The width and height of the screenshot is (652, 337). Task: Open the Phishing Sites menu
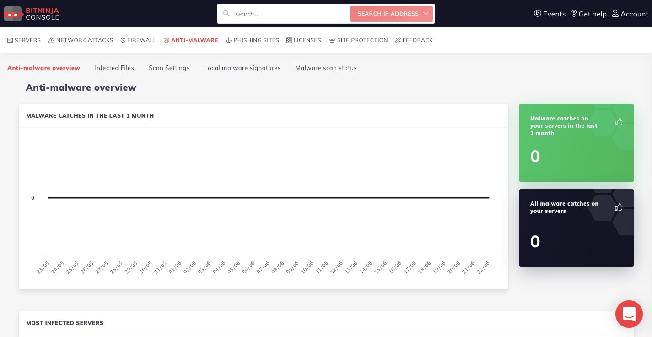pos(252,40)
